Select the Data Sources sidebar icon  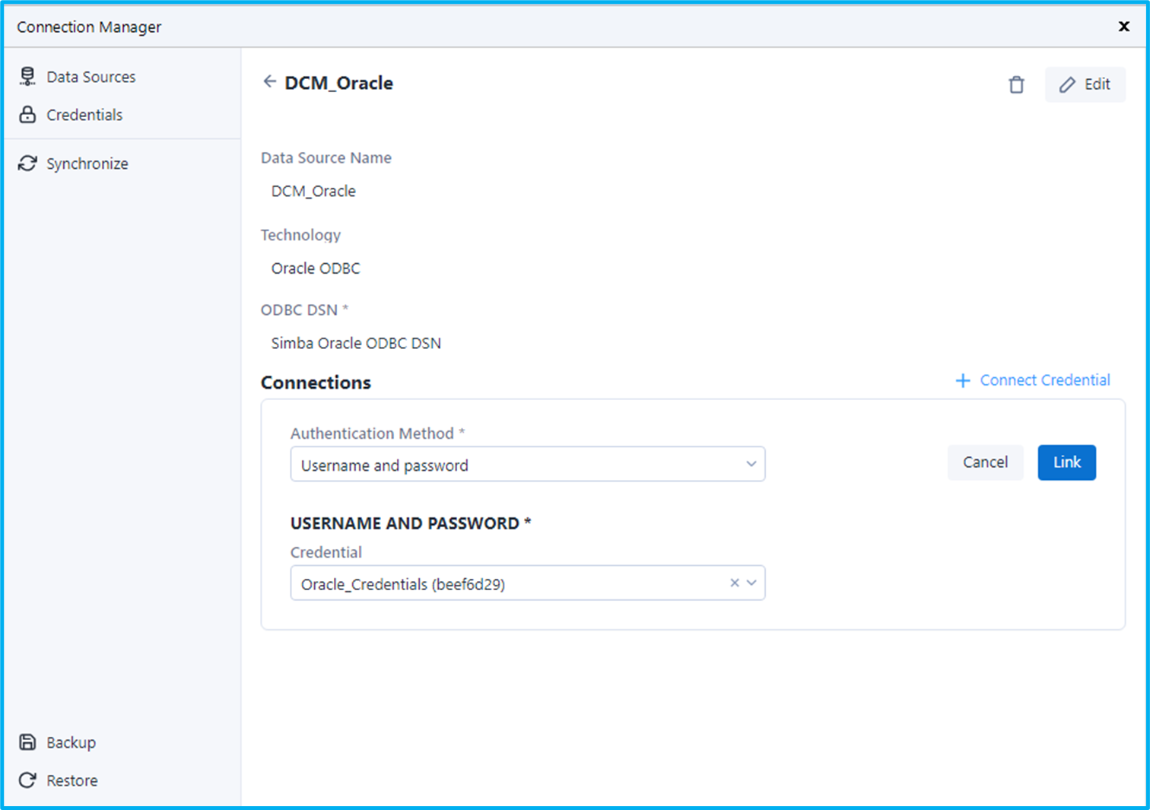[27, 76]
